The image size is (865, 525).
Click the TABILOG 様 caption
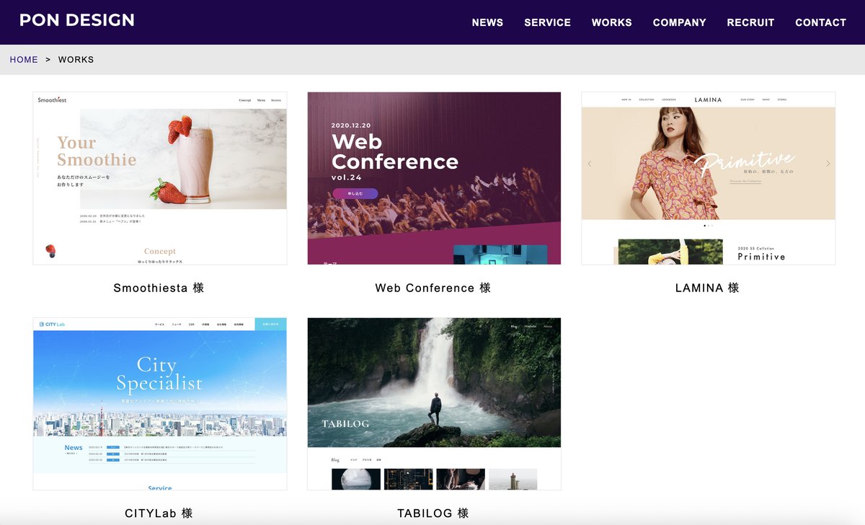(432, 513)
